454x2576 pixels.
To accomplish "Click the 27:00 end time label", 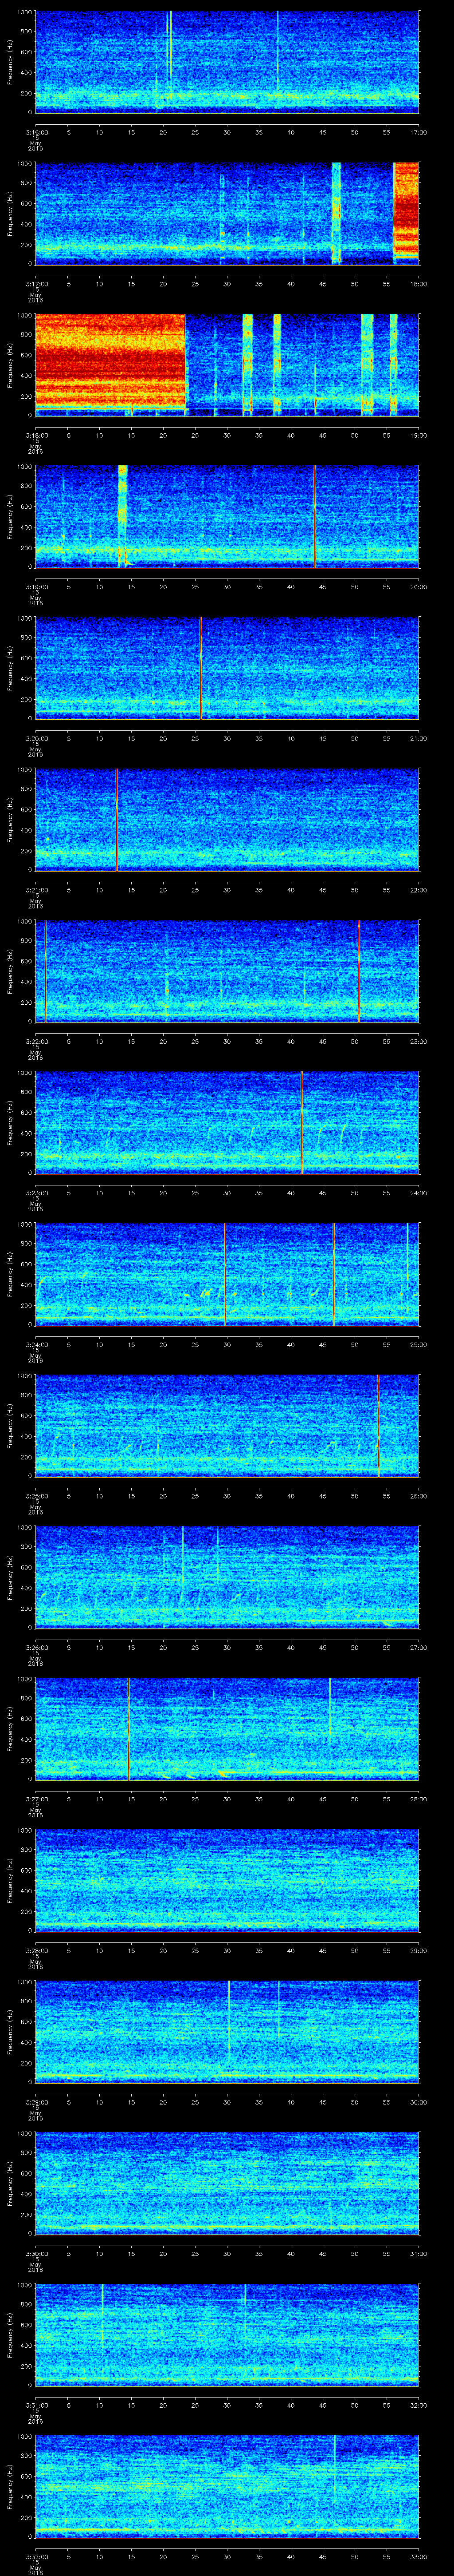I will (x=419, y=1647).
